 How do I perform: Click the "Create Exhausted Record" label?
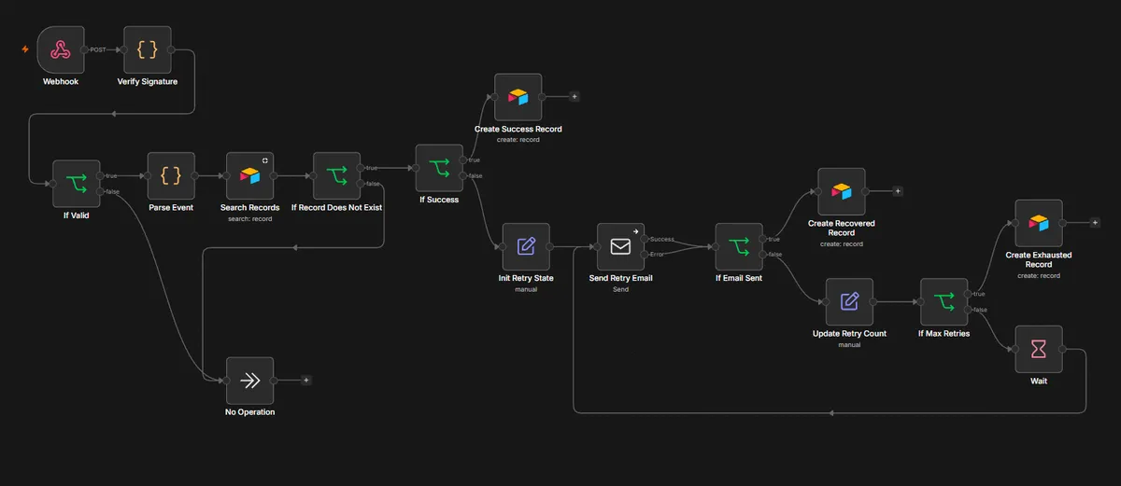(x=1039, y=259)
